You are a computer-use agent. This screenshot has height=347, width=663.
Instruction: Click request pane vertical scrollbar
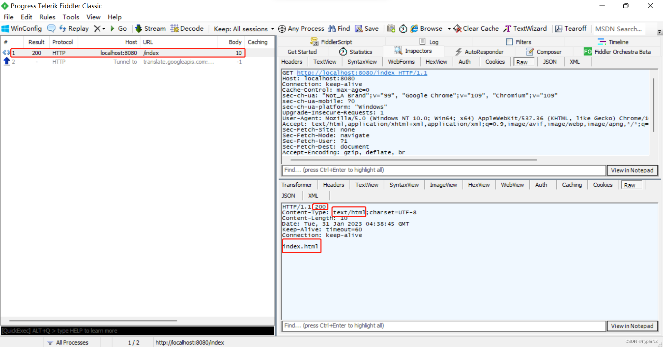pyautogui.click(x=654, y=105)
